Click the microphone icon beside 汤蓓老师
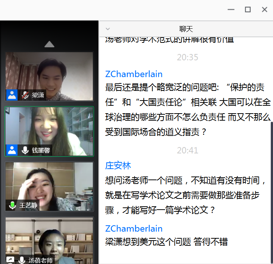 pyautogui.click(x=22, y=260)
